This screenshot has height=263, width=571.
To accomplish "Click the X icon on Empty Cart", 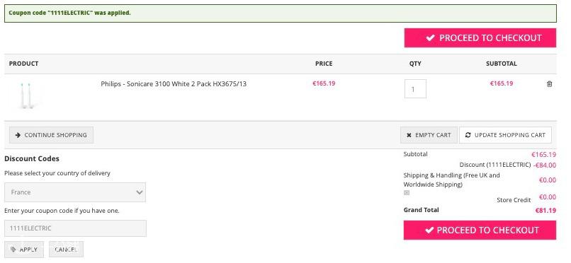I will coord(409,135).
